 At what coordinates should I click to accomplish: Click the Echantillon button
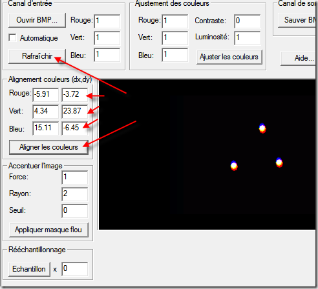[x=29, y=269]
